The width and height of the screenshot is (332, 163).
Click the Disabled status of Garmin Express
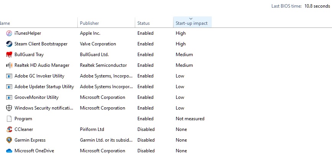(146, 140)
